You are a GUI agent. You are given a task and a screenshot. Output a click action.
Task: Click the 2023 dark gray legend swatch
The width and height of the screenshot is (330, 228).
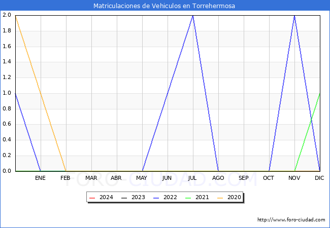coord(124,198)
